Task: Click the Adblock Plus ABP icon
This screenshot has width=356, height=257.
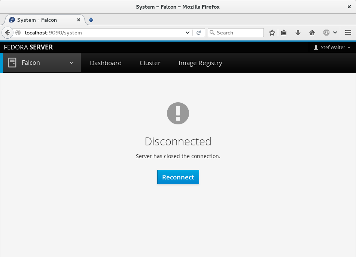Action: coord(326,33)
